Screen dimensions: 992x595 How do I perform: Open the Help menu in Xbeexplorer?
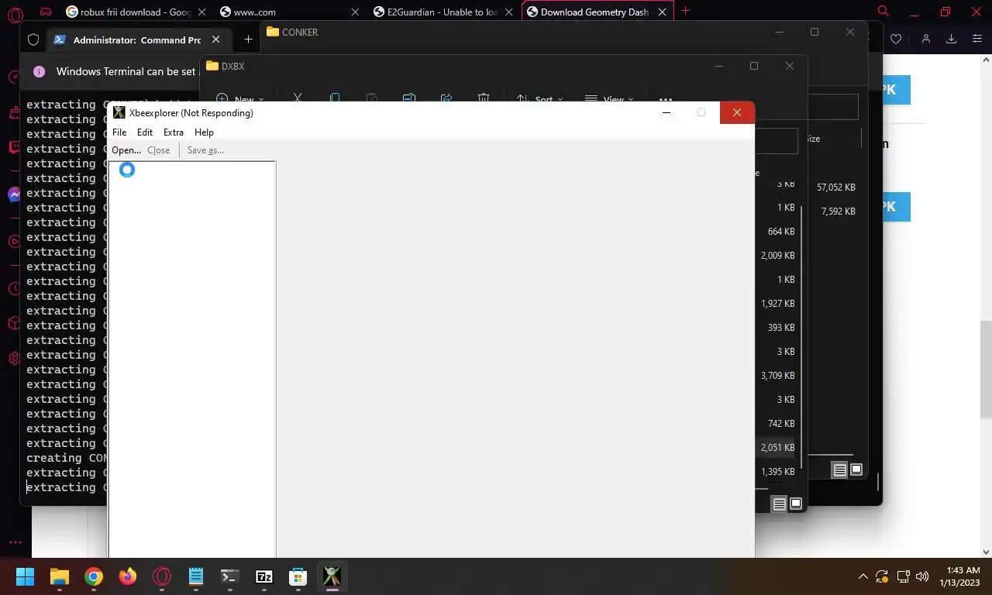pos(204,132)
